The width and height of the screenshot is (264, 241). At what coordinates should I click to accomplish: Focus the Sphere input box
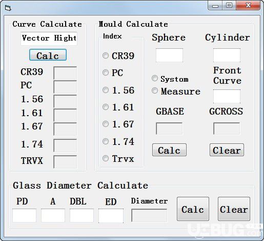[x=169, y=55]
